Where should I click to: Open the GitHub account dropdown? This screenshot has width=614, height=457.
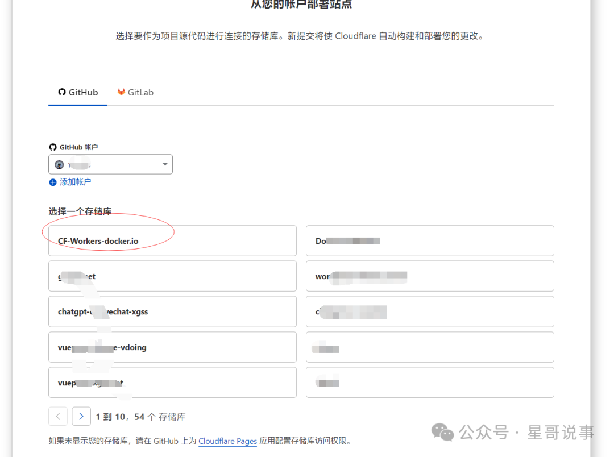(110, 164)
